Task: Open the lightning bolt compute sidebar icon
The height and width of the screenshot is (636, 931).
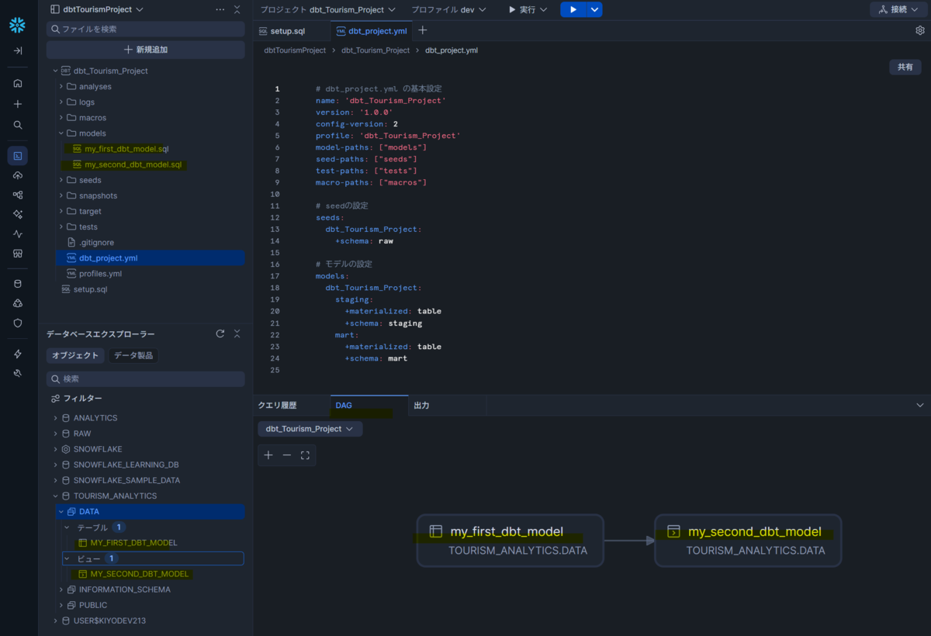Action: pos(18,354)
